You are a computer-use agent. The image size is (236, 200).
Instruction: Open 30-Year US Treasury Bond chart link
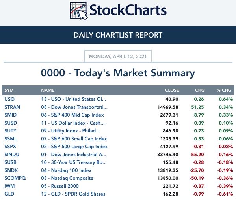(x=74, y=162)
